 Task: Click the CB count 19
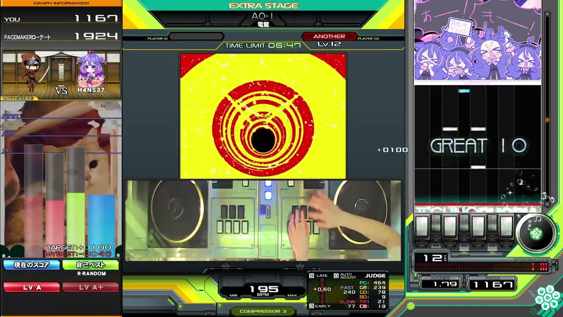tap(381, 306)
